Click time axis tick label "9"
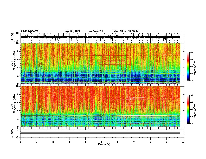The image size is (206, 159). point(166,142)
